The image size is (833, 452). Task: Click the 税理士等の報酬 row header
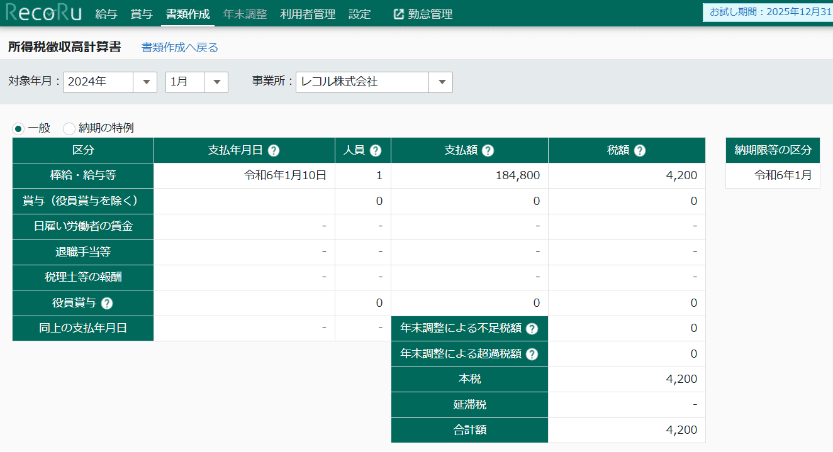[83, 277]
